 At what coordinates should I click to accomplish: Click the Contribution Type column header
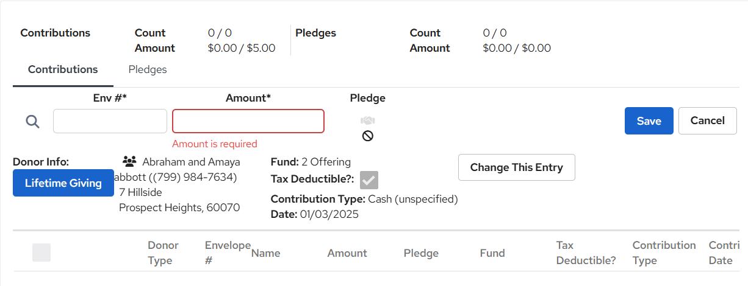(x=664, y=253)
